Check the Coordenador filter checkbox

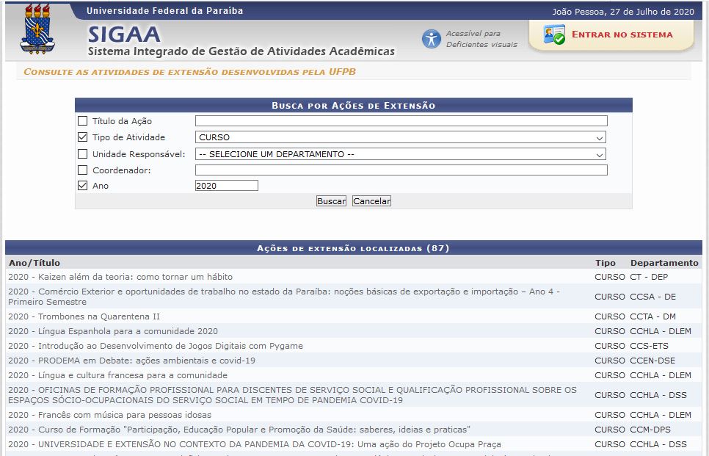pyautogui.click(x=84, y=170)
